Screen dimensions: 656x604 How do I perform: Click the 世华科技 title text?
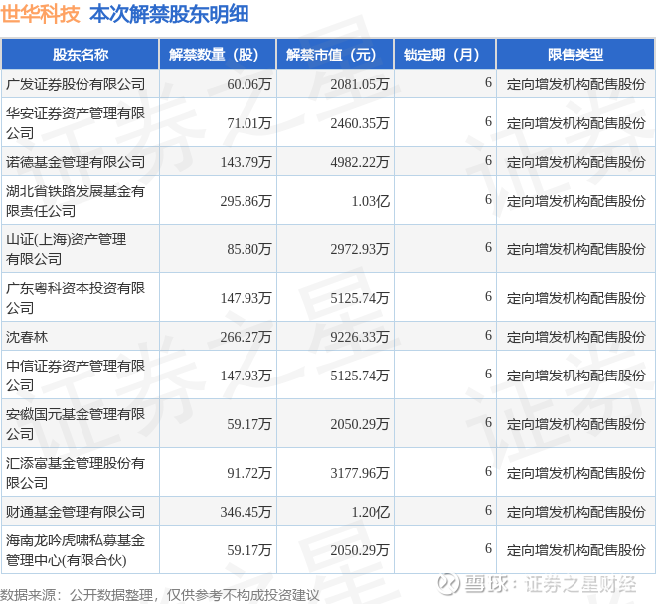click(40, 14)
